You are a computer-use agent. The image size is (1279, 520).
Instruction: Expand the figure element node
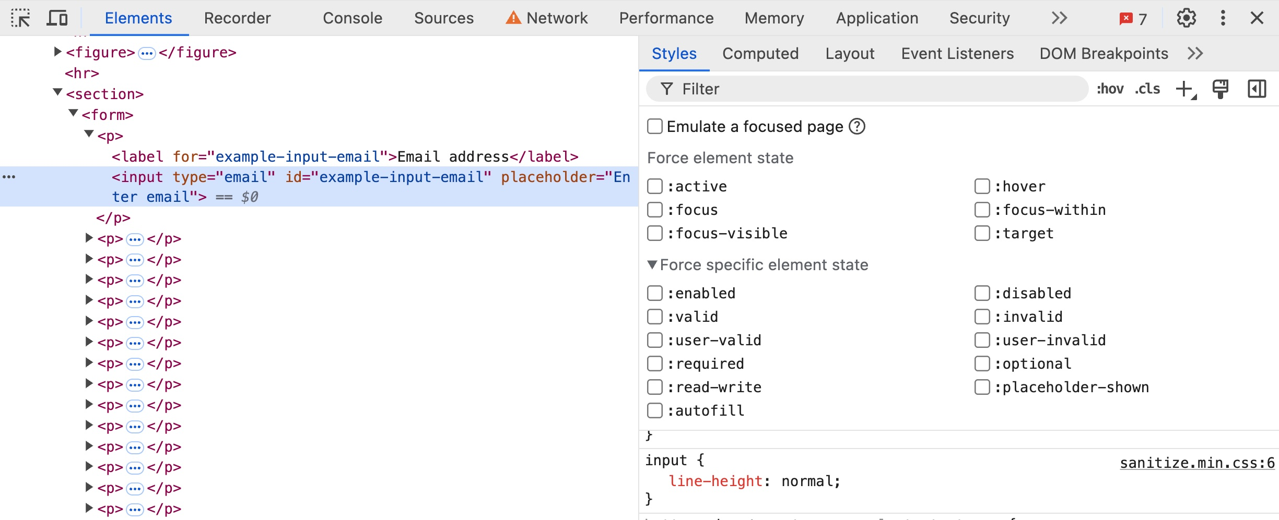click(57, 52)
